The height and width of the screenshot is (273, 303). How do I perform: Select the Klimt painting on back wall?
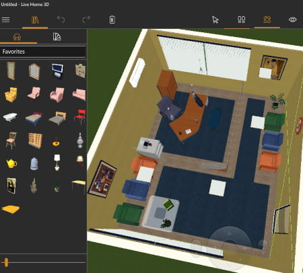pyautogui.click(x=273, y=67)
